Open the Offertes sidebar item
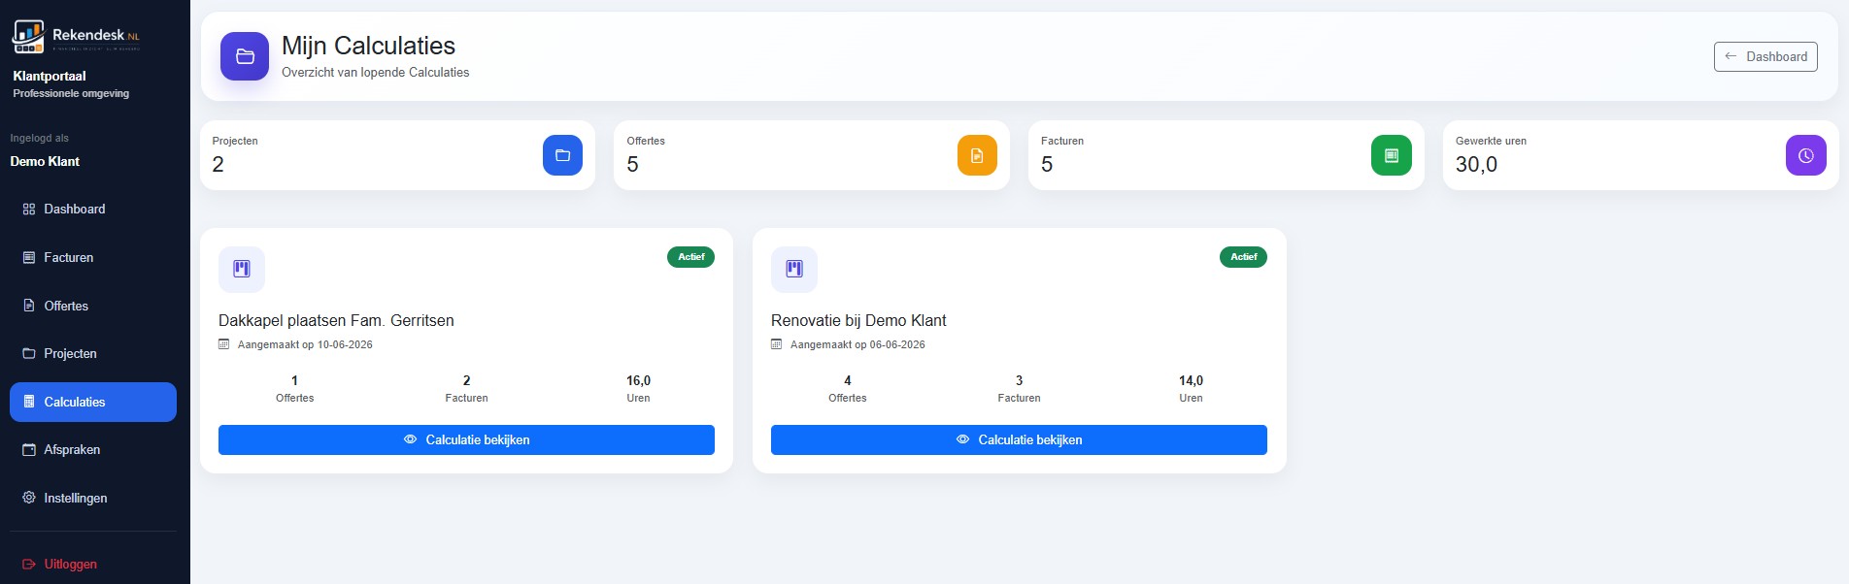This screenshot has width=1849, height=584. [x=93, y=306]
